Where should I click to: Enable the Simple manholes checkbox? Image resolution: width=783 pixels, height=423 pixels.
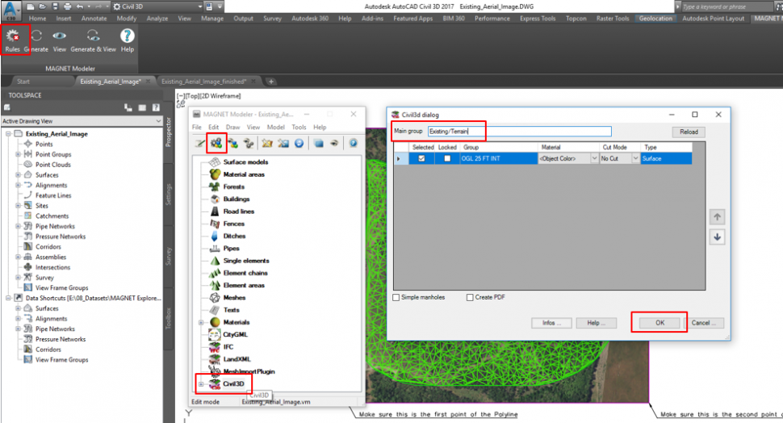pyautogui.click(x=396, y=297)
